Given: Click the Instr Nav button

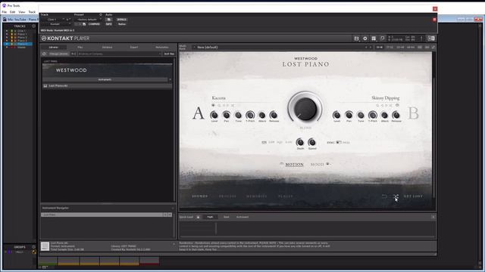Looking at the screenshot, I should pyautogui.click(x=169, y=54).
